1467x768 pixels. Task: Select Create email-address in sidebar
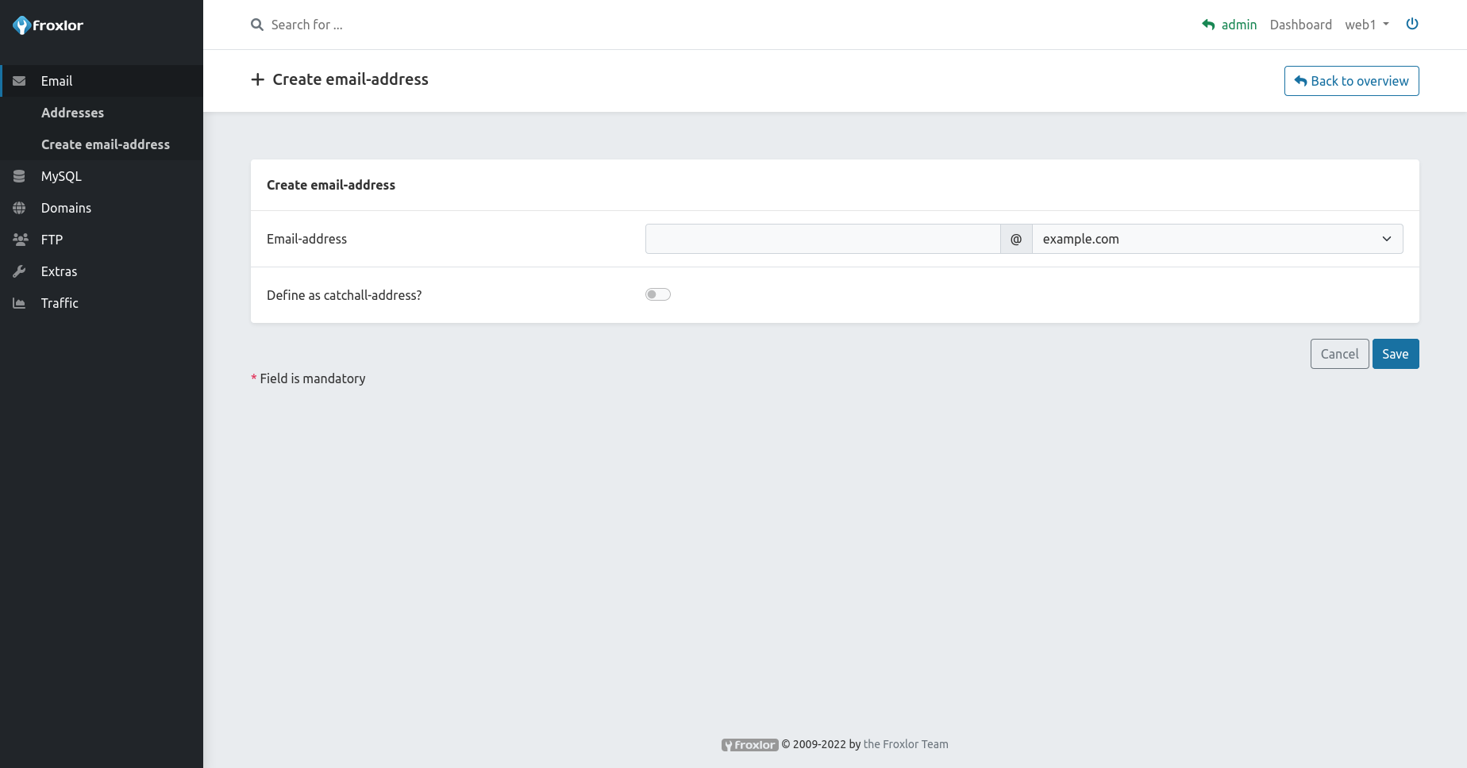click(106, 144)
